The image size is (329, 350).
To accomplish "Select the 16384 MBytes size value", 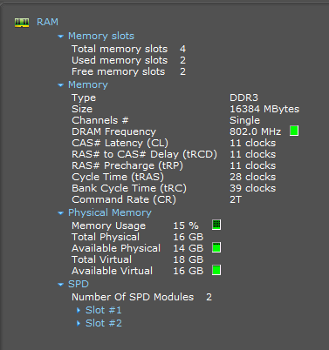I will click(264, 109).
